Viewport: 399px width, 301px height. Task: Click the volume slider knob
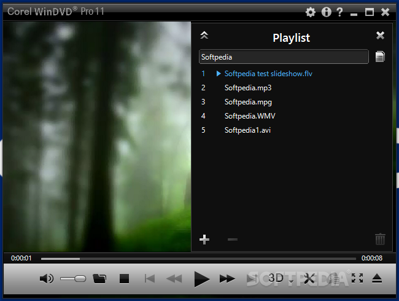pos(80,279)
